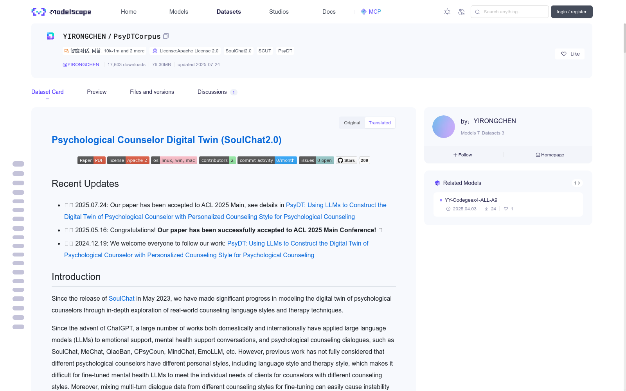The image size is (626, 391).
Task: Click Related Models cube icon
Action: (x=437, y=183)
